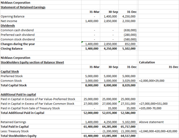Screen dimensions: 179x138
Task: Select 'Paid in Capital in Excess of Par Value-Preferred Stock'
Action: (38, 99)
